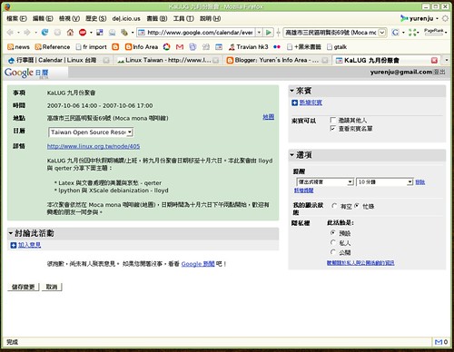Click the map (地圖) link

click(x=269, y=117)
